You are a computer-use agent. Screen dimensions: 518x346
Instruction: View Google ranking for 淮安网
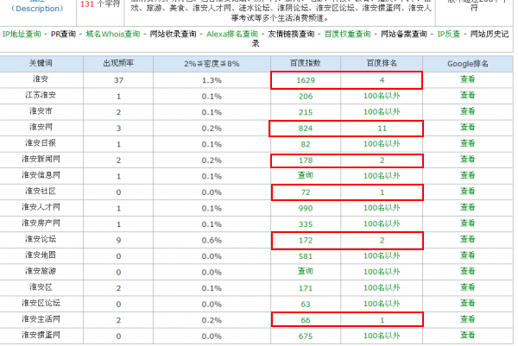click(467, 128)
